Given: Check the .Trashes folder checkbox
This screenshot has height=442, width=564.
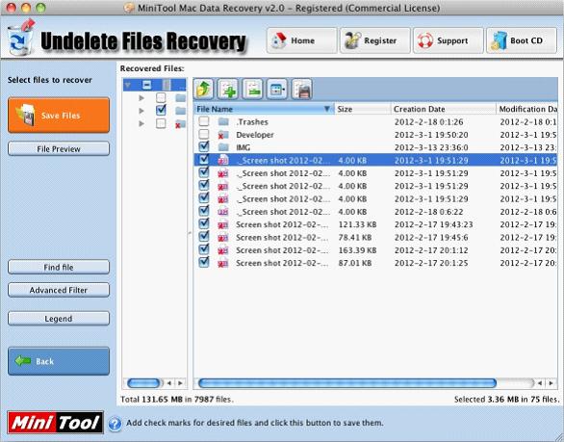Looking at the screenshot, I should 204,121.
